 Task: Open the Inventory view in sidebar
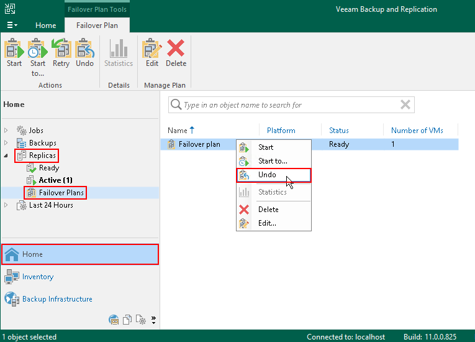click(38, 277)
